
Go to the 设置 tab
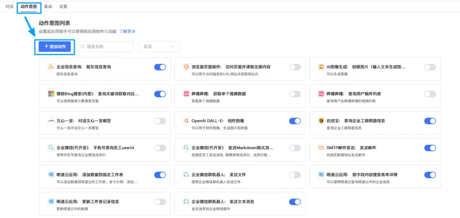click(63, 6)
